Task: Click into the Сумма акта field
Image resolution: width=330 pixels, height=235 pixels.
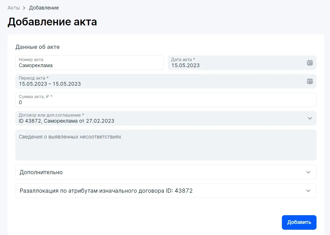Action: tap(166, 102)
